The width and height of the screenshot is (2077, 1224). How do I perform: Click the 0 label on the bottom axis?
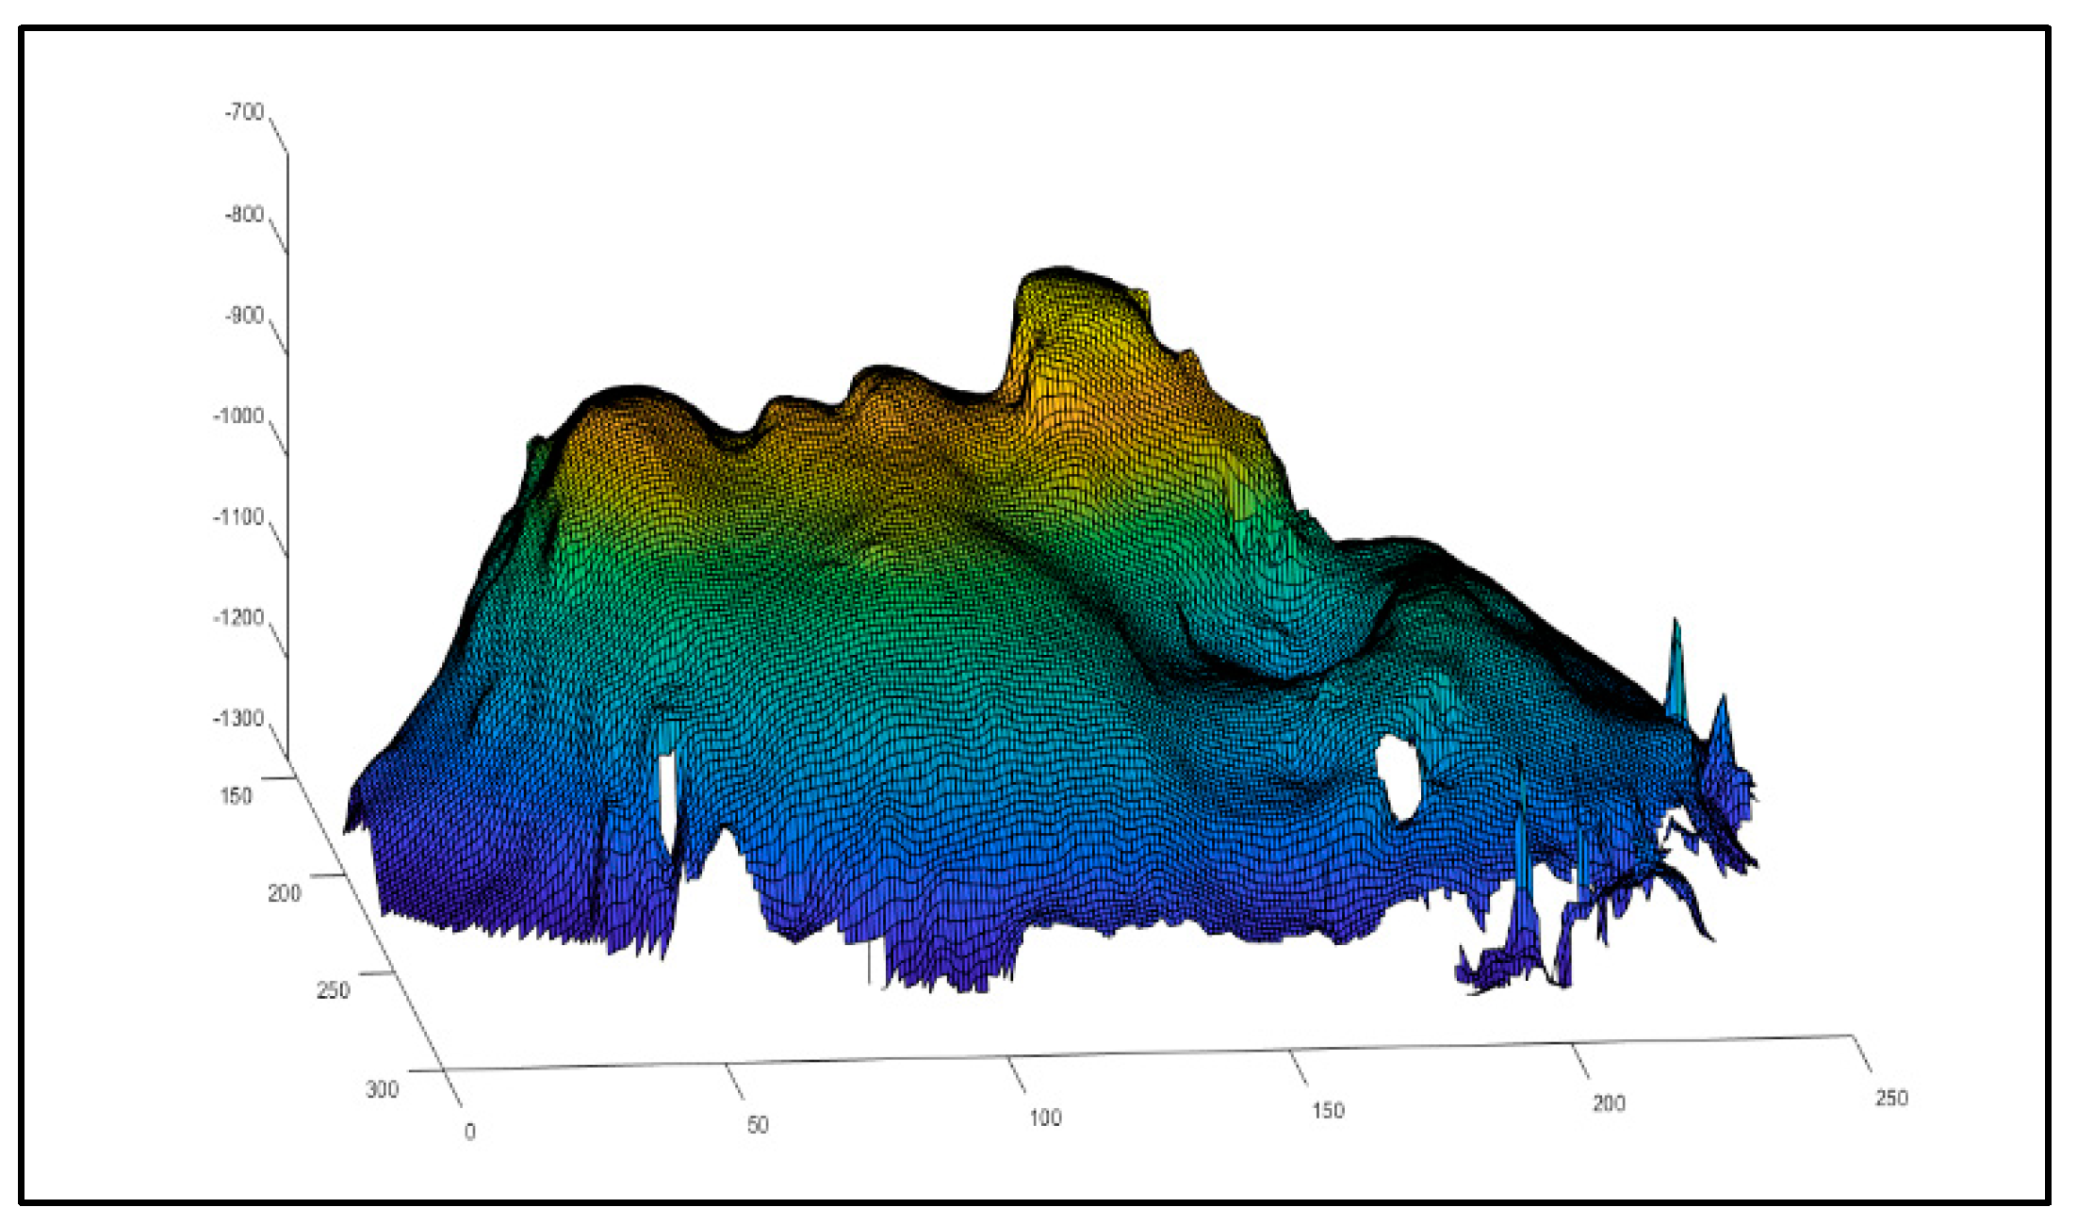pos(469,1132)
